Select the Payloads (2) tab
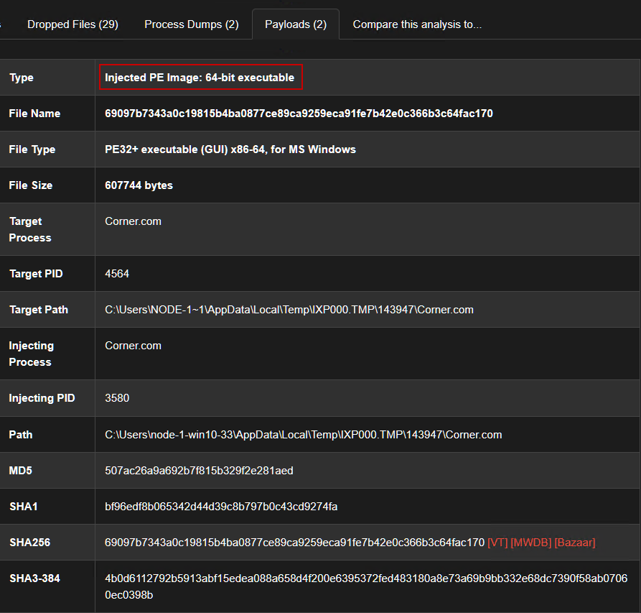Image resolution: width=641 pixels, height=613 pixels. pos(295,24)
